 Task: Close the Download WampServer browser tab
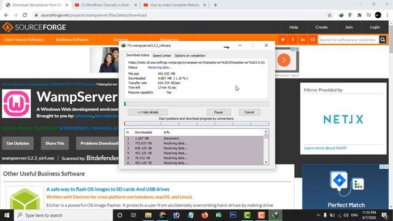[67, 5]
